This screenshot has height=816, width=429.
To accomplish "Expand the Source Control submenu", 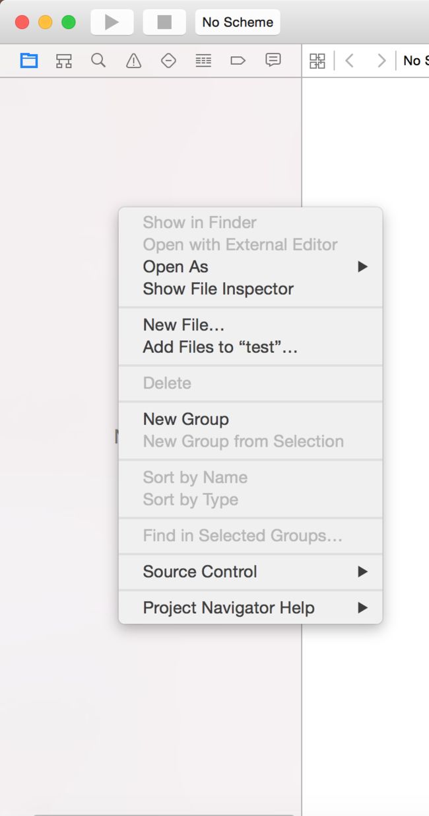I will point(251,572).
